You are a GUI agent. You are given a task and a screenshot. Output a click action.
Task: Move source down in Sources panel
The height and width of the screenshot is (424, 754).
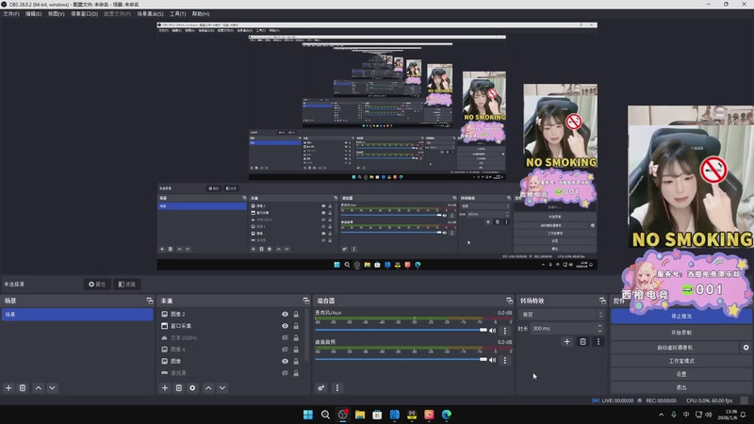point(222,388)
